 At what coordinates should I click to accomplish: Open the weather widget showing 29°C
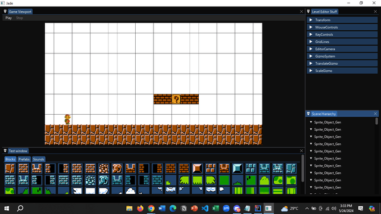click(290, 209)
